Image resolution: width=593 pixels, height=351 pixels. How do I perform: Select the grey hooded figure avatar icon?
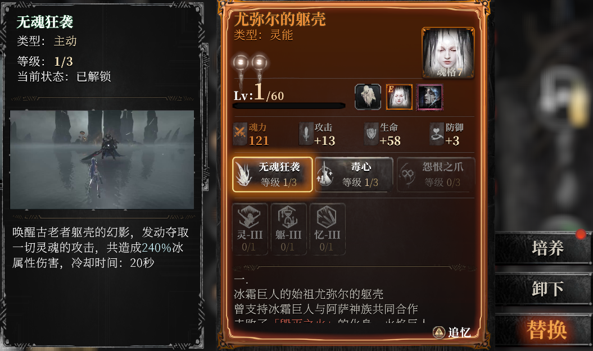[368, 97]
